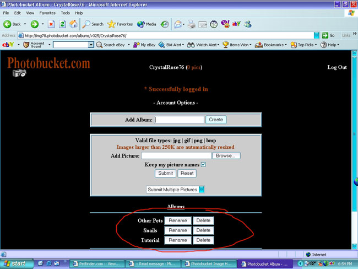Click the eBay icon in IE toolbar

click(236, 24)
